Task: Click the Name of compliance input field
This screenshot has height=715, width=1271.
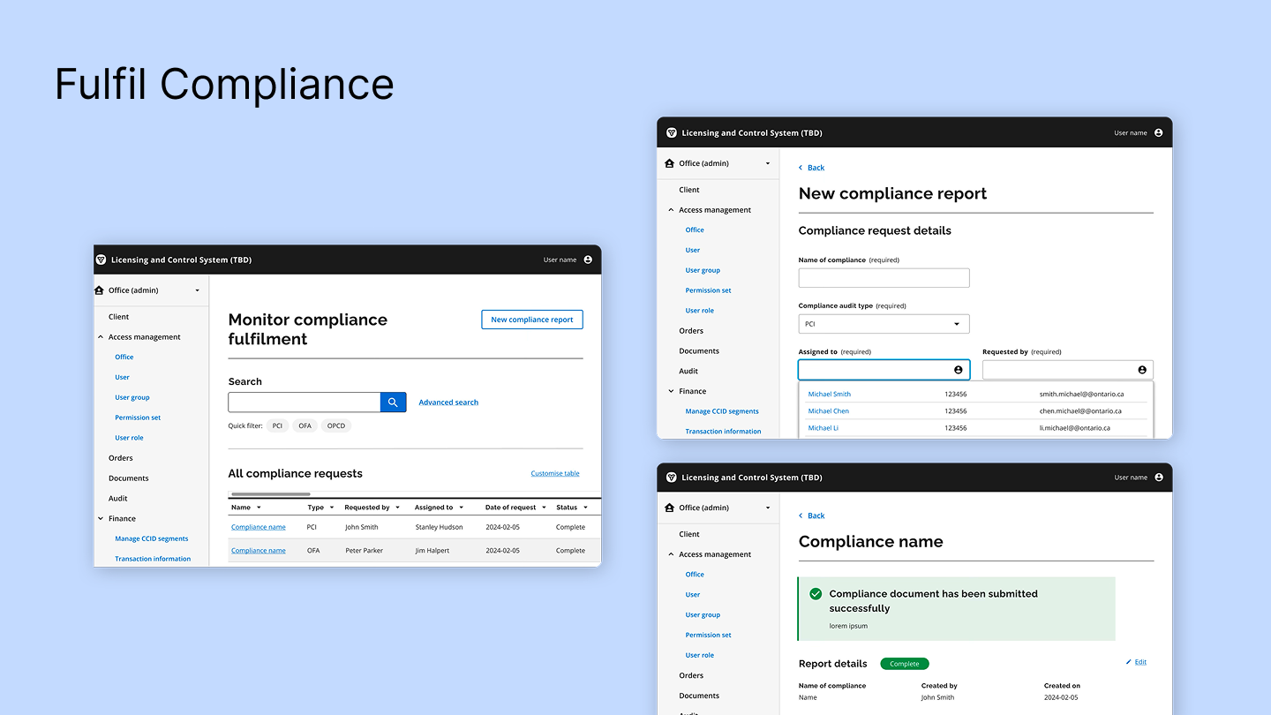Action: coord(884,278)
